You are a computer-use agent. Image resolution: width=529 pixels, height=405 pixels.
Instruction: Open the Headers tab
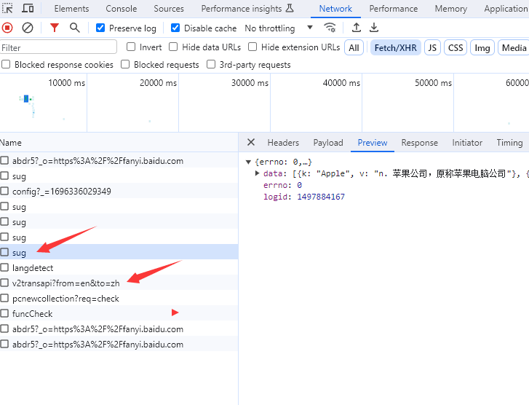click(x=283, y=143)
